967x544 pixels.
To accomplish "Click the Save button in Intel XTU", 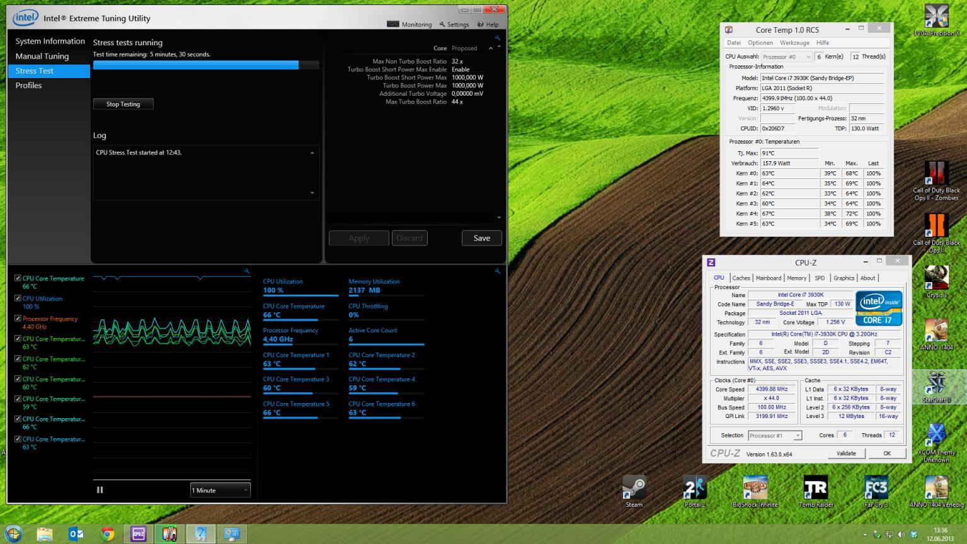I will (482, 238).
